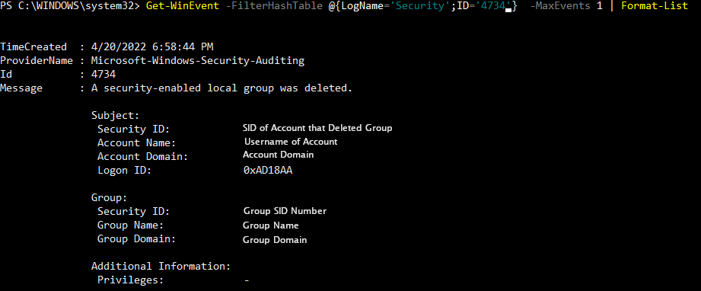The image size is (701, 291).
Task: Click the Username of Account text
Action: click(291, 142)
